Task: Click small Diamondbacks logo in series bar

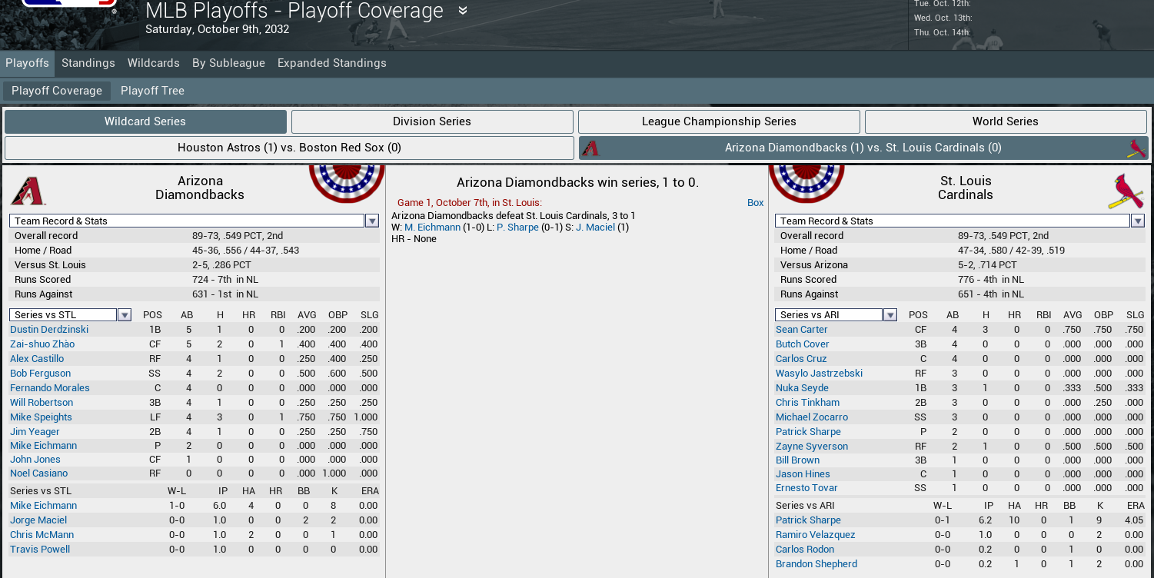Action: point(590,148)
